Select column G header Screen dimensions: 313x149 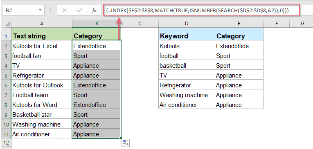coord(302,24)
